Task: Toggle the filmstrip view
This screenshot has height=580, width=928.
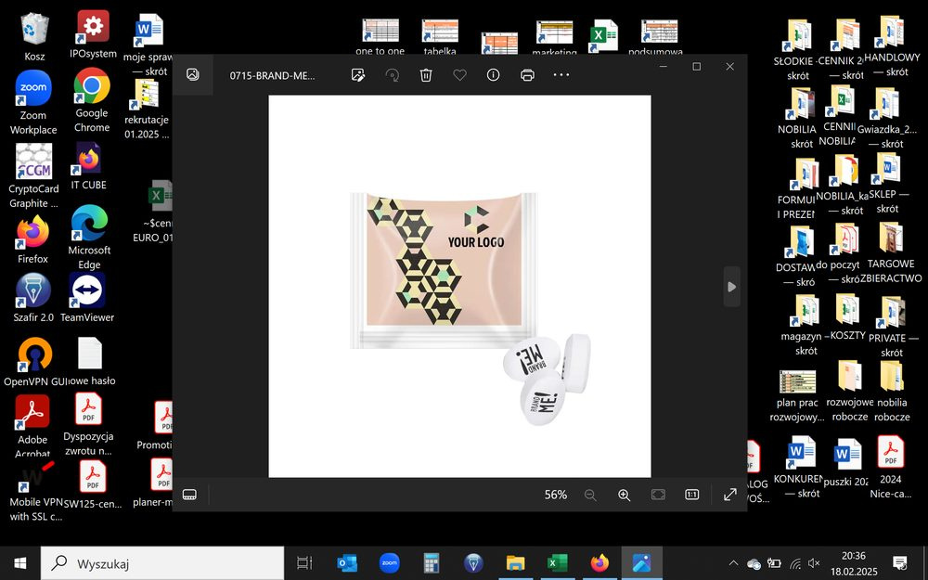Action: [x=189, y=495]
